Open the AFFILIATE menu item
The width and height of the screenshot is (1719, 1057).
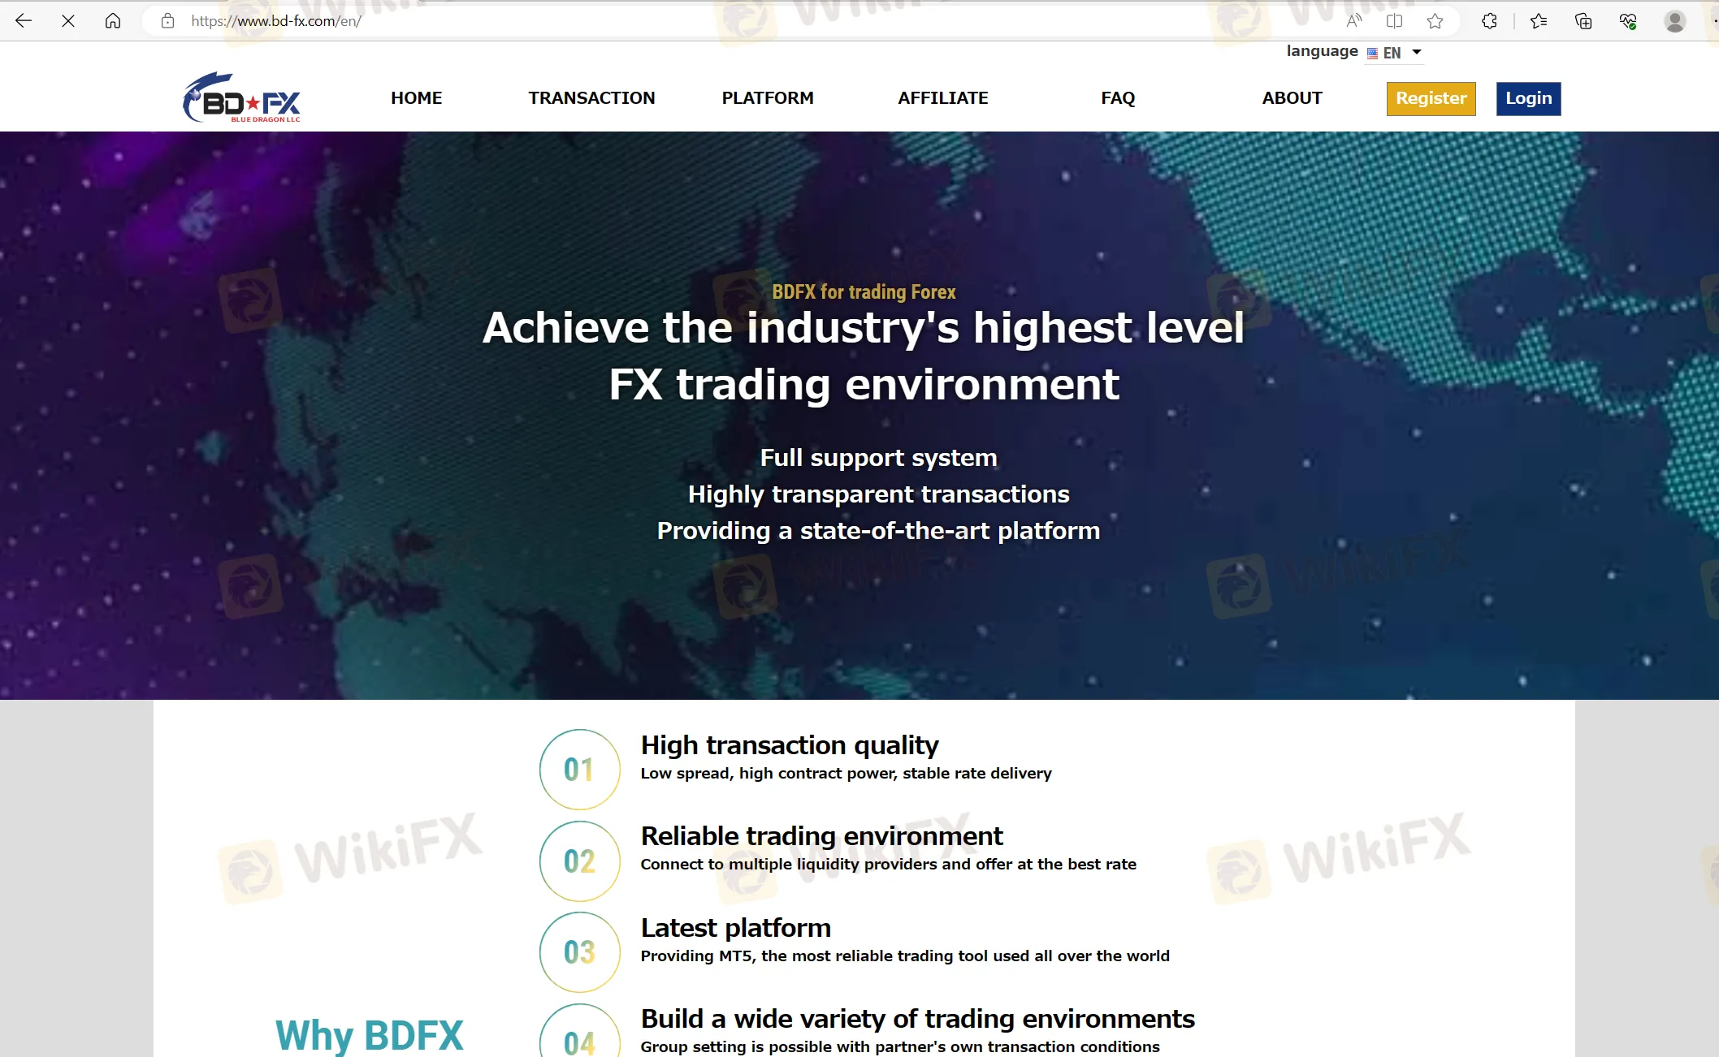coord(943,97)
